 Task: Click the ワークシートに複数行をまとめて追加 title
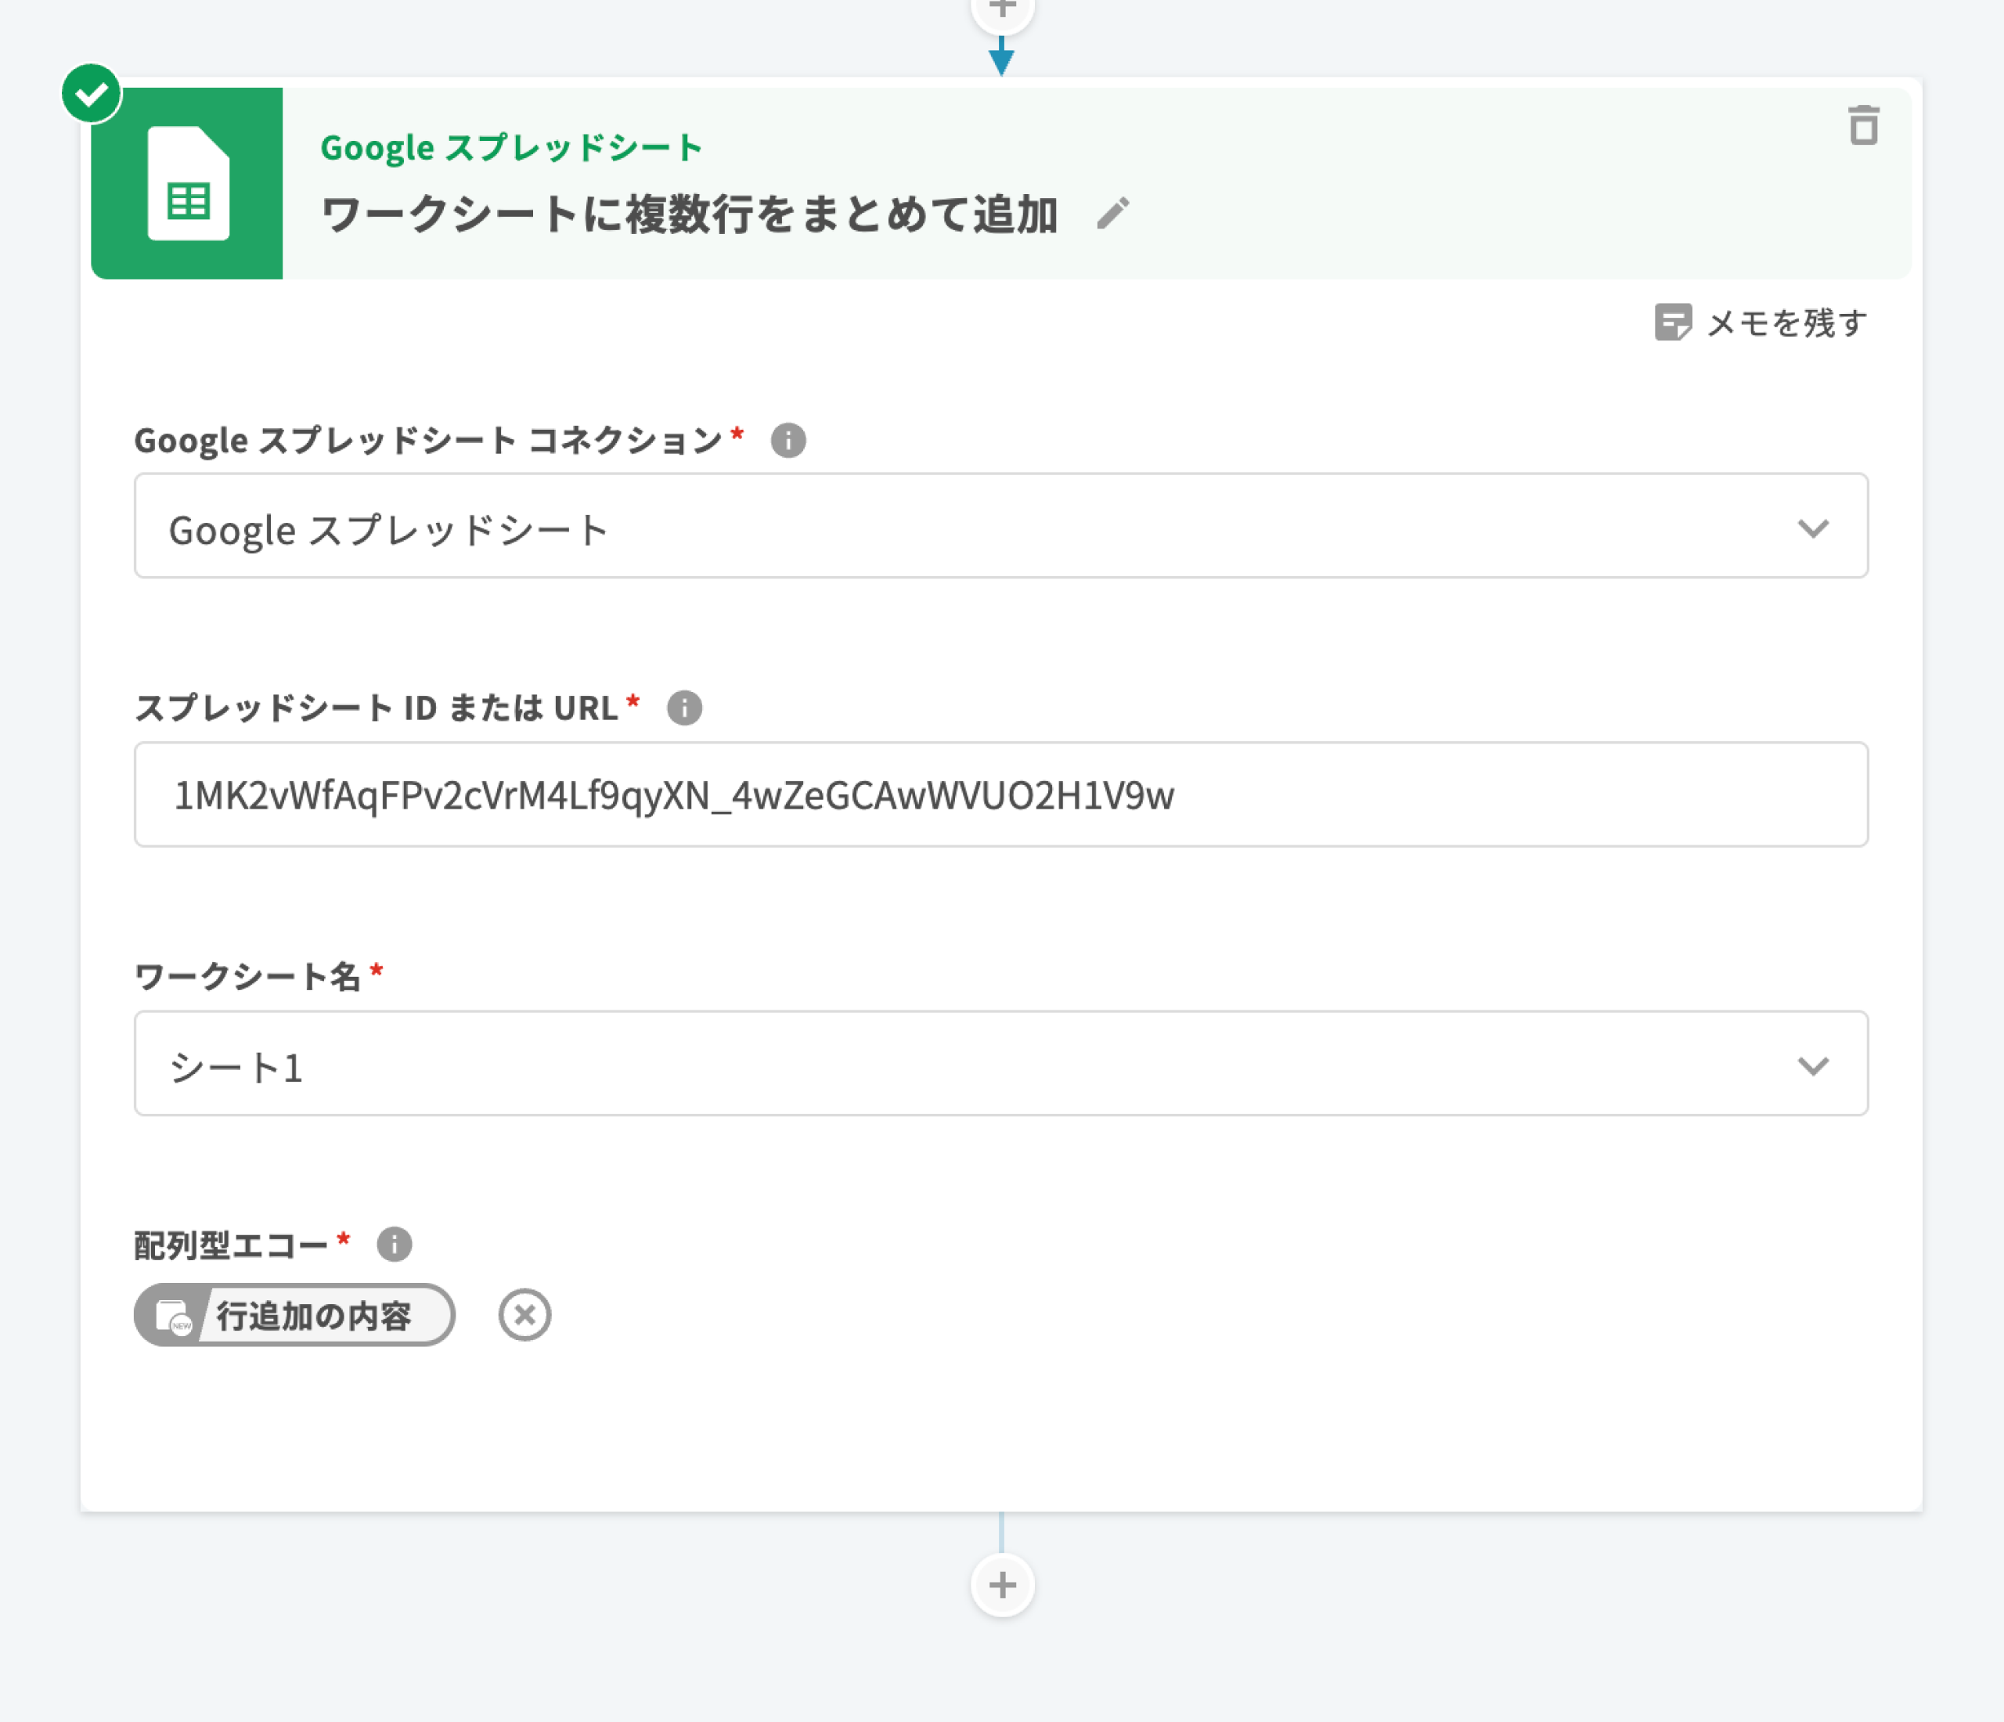coord(689,214)
